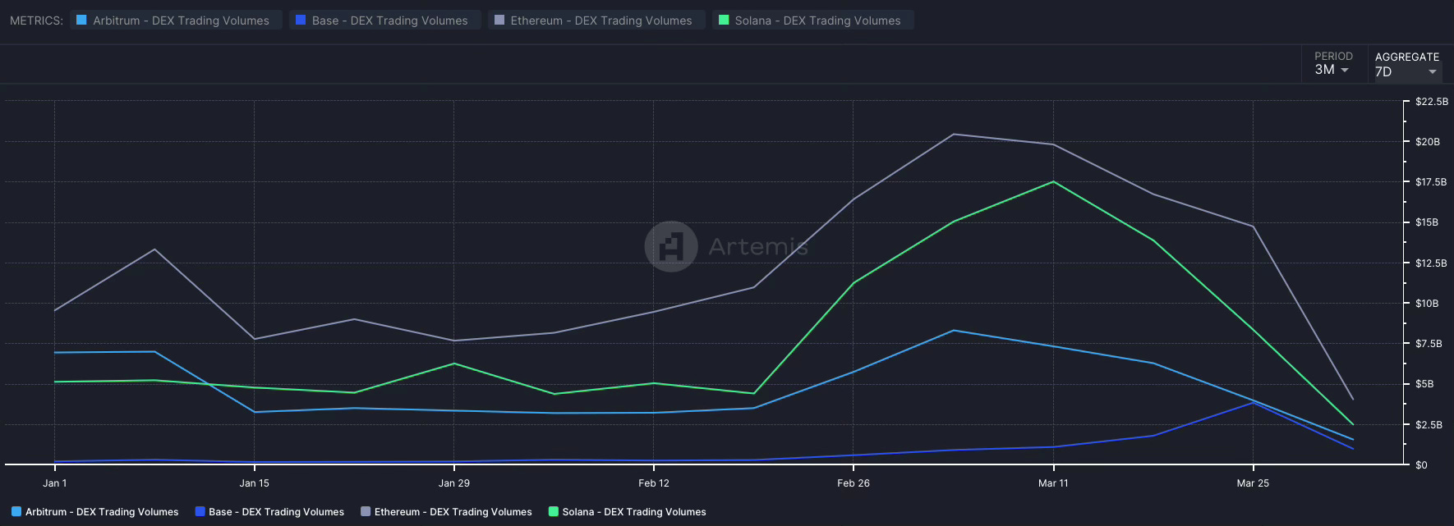This screenshot has height=526, width=1454.
Task: Click the Jan 29 x-axis label
Action: coord(454,483)
